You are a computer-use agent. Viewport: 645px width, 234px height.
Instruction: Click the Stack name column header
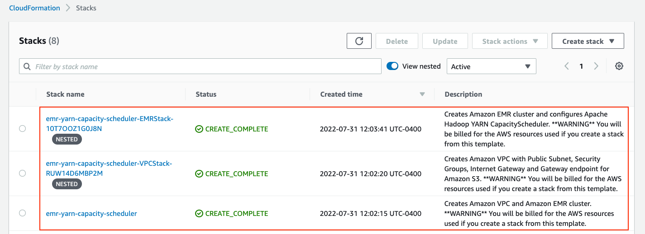(65, 94)
